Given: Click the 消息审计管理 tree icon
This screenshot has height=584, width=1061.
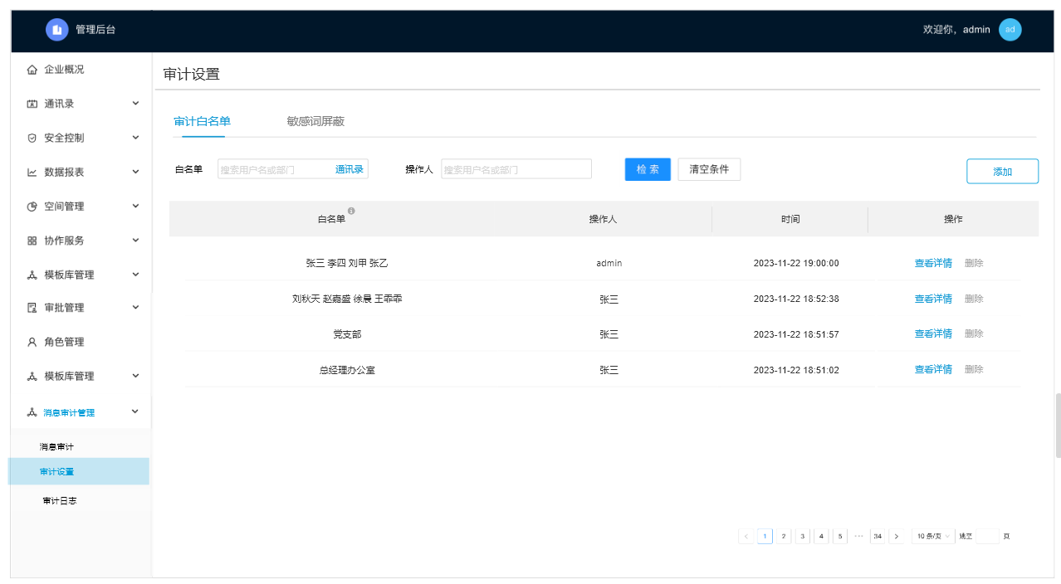Looking at the screenshot, I should 32,412.
